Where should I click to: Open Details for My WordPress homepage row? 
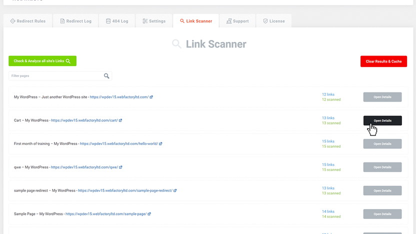point(382,97)
